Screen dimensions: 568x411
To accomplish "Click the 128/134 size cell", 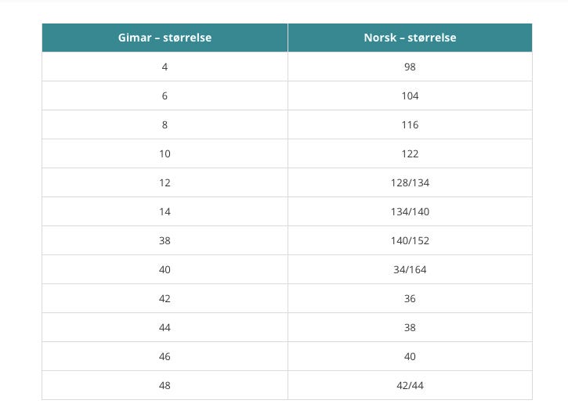I will coord(410,182).
